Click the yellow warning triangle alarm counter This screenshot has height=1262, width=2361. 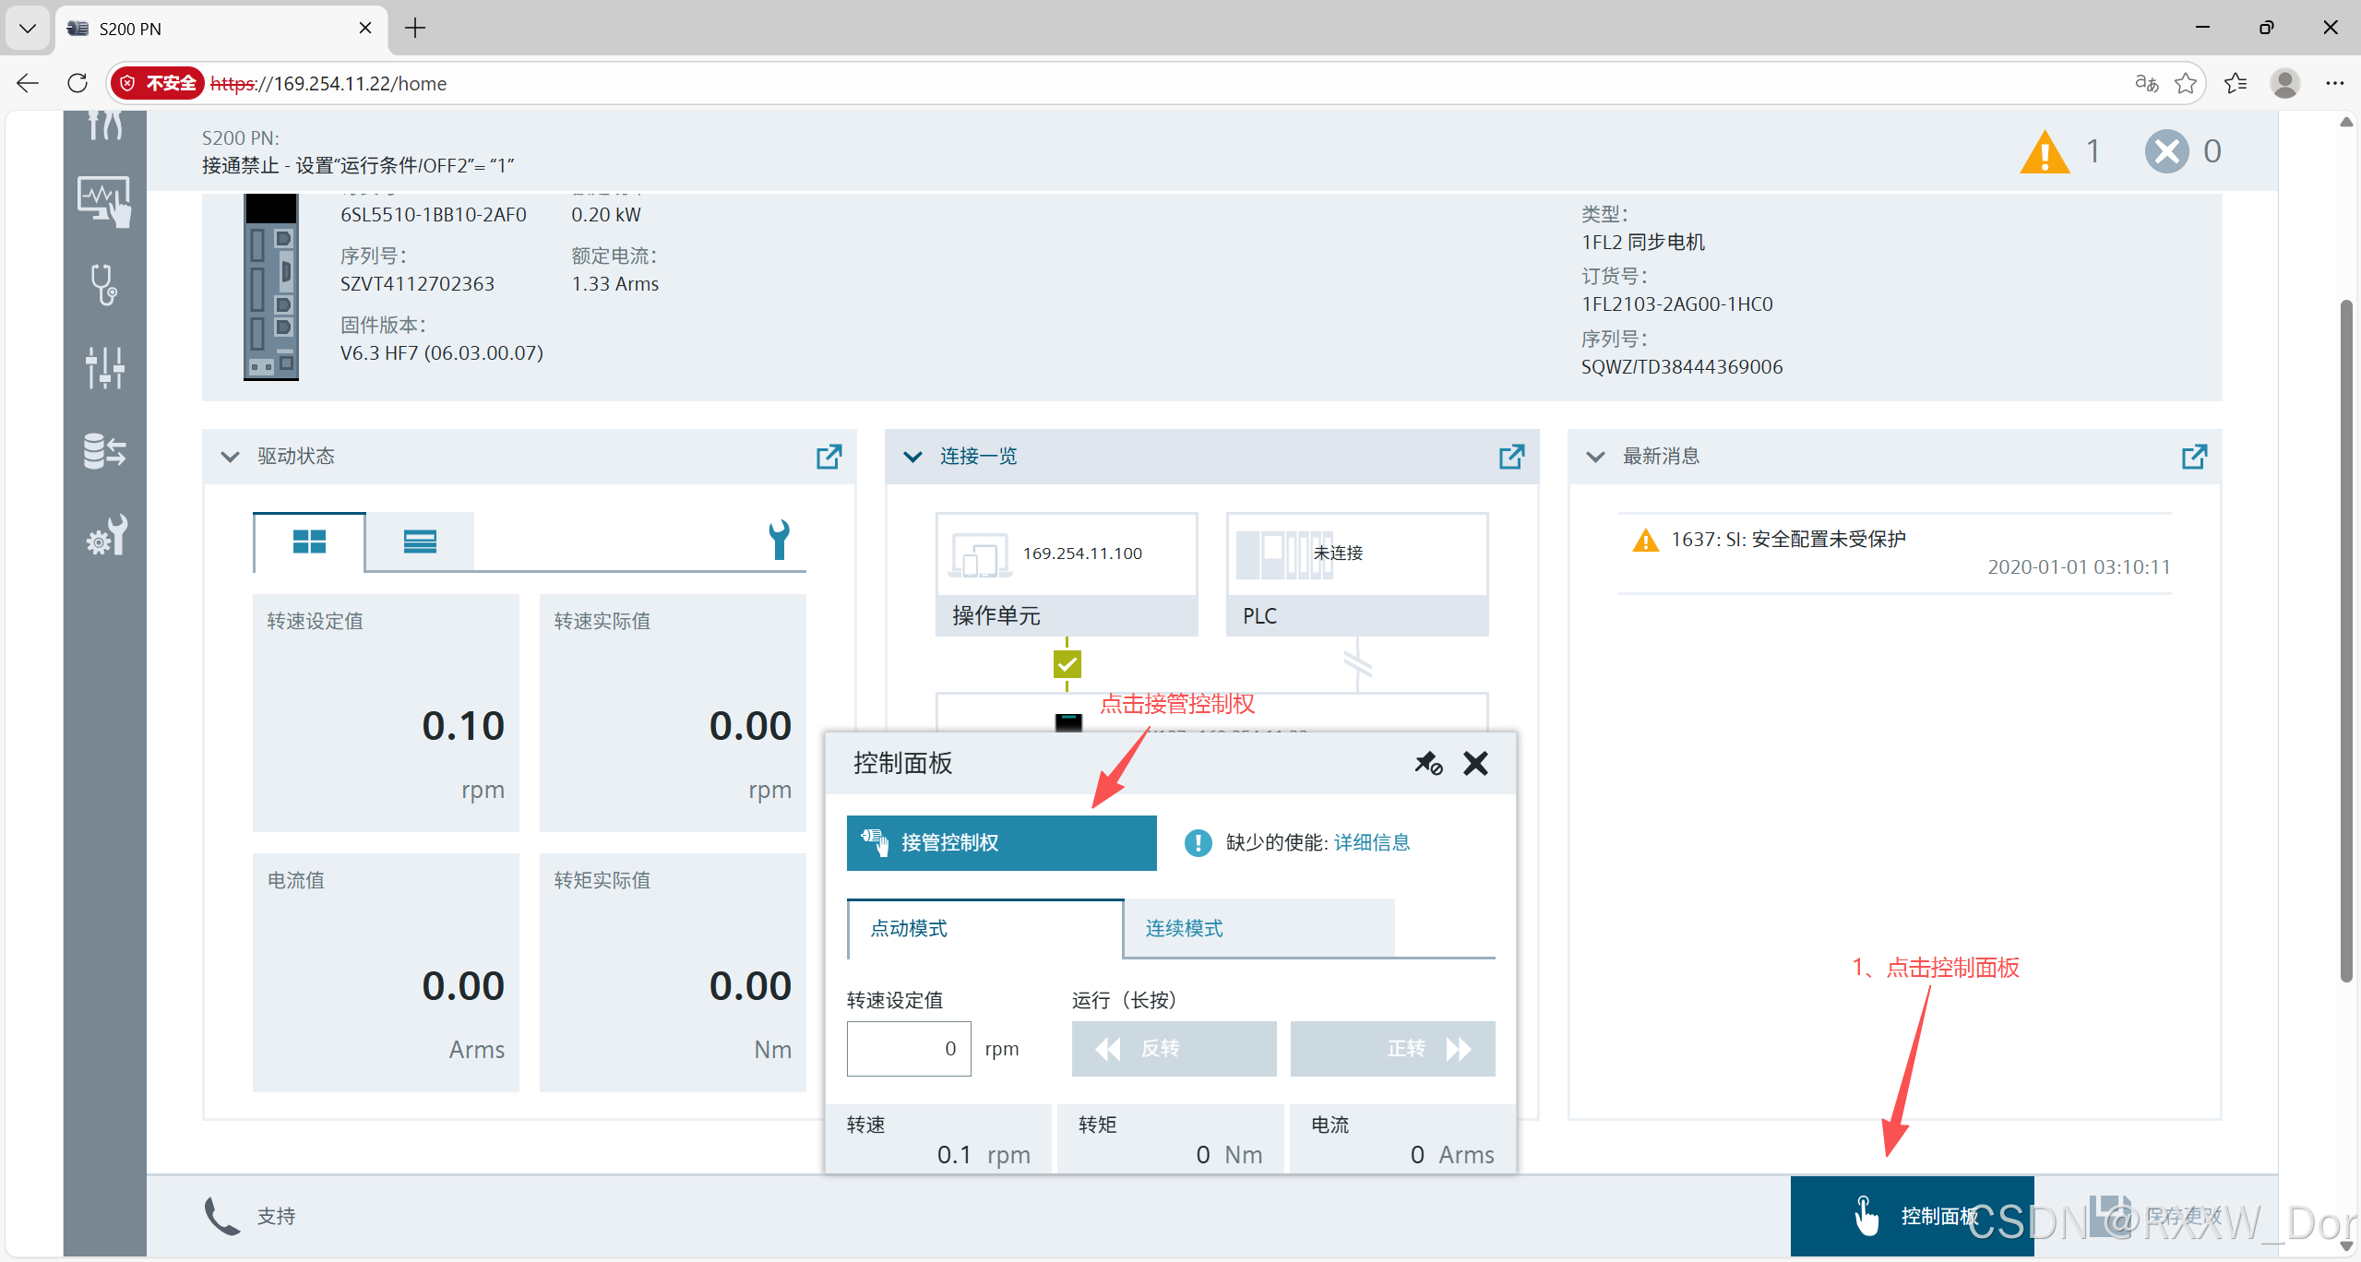(x=2045, y=152)
